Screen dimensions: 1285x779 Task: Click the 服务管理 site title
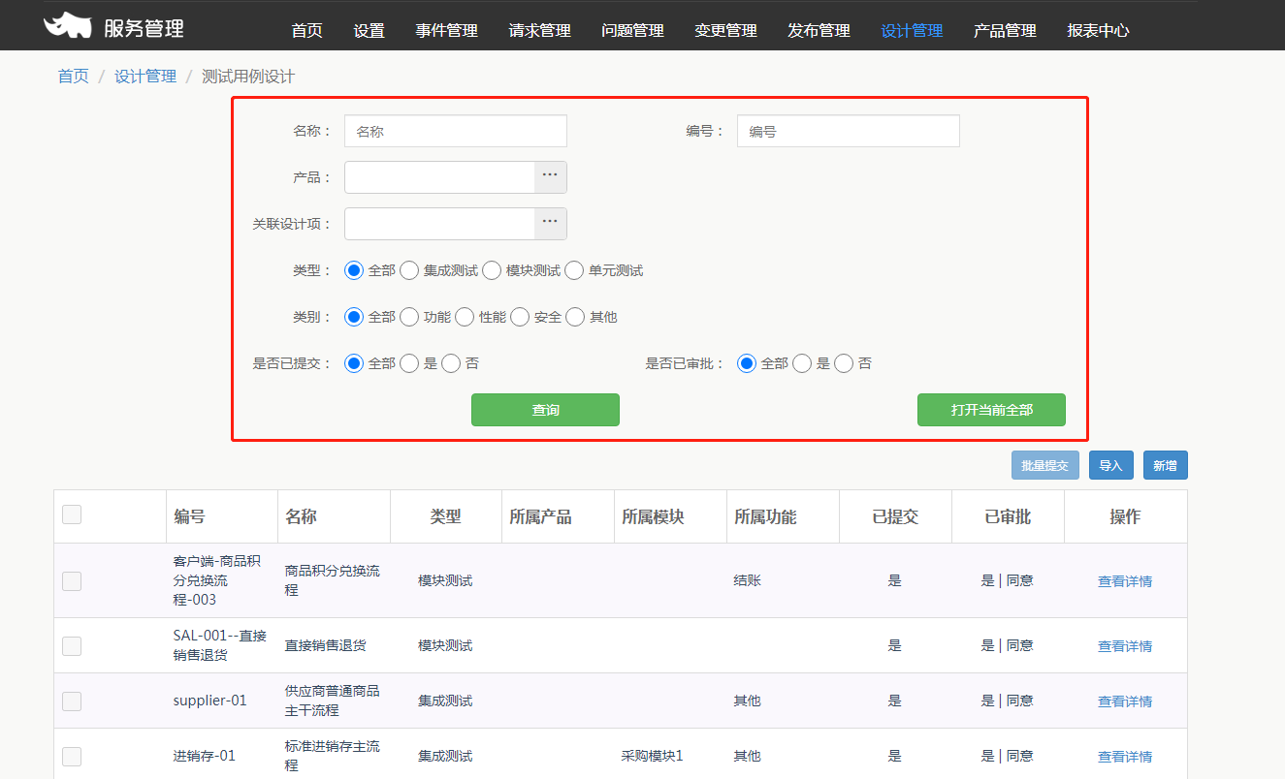tap(144, 29)
